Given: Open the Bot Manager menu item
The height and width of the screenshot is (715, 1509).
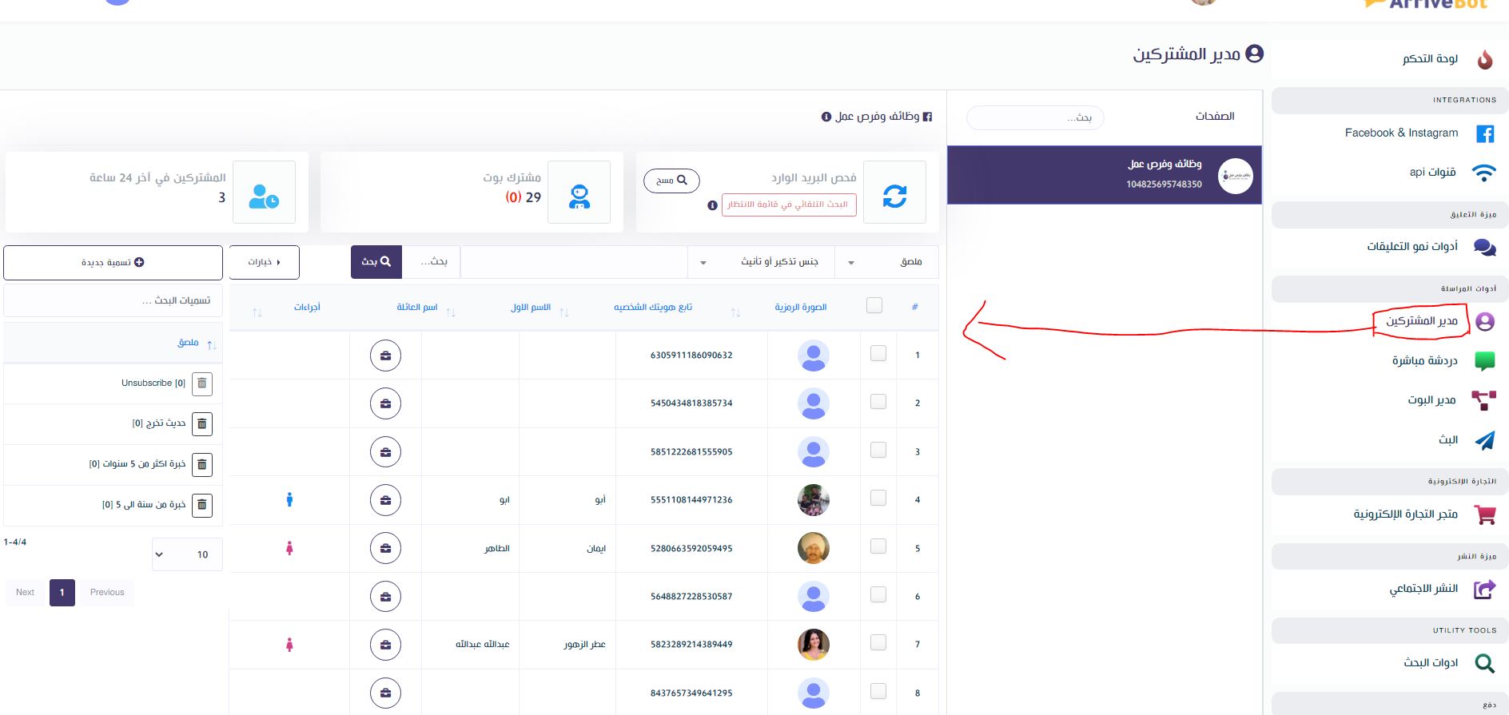Looking at the screenshot, I should [x=1431, y=400].
